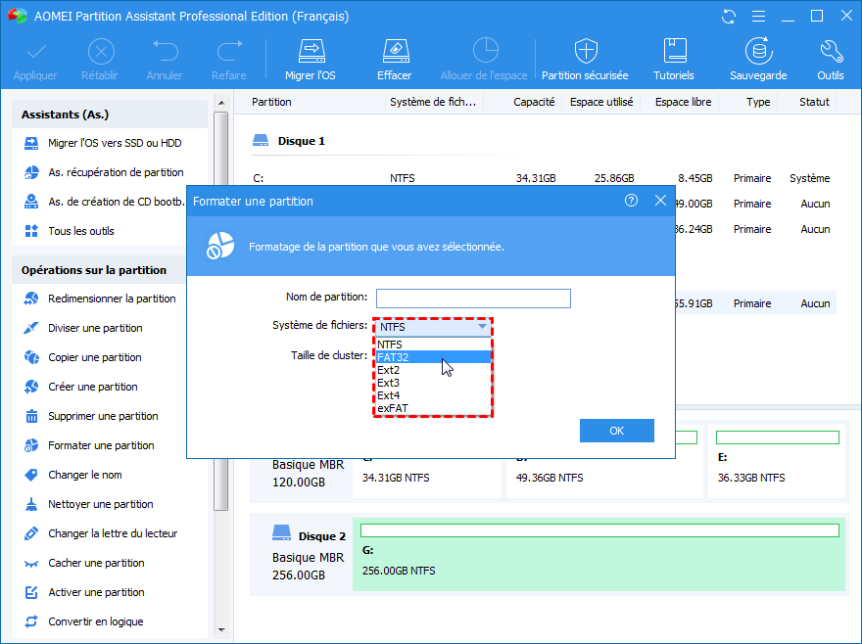Viewport: 862px width, 644px height.
Task: Click the Partition column header
Action: [271, 102]
